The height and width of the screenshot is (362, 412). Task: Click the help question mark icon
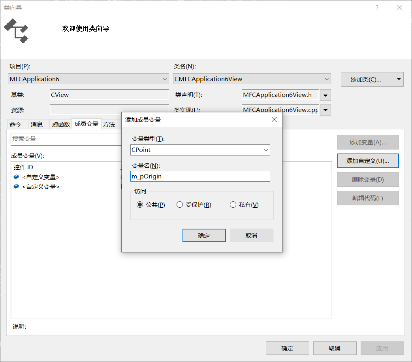(377, 8)
